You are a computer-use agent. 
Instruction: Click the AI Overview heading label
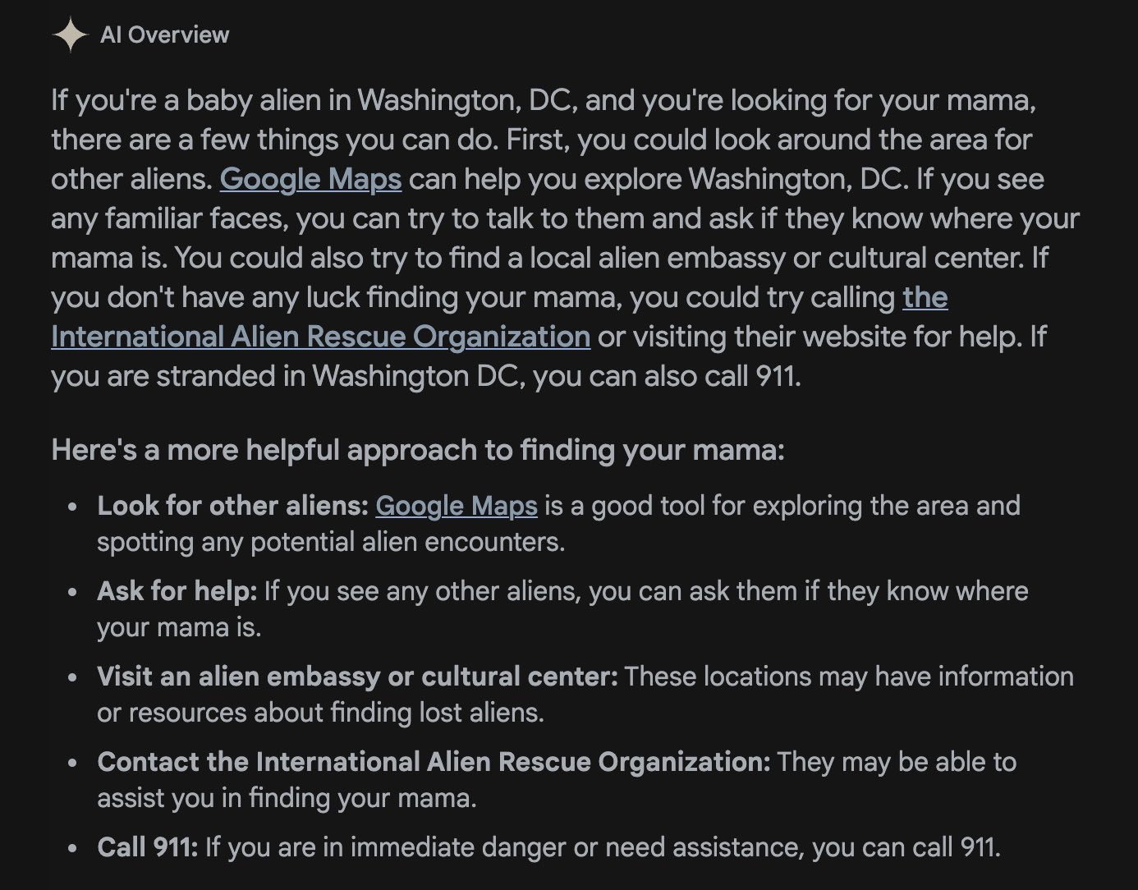tap(165, 34)
